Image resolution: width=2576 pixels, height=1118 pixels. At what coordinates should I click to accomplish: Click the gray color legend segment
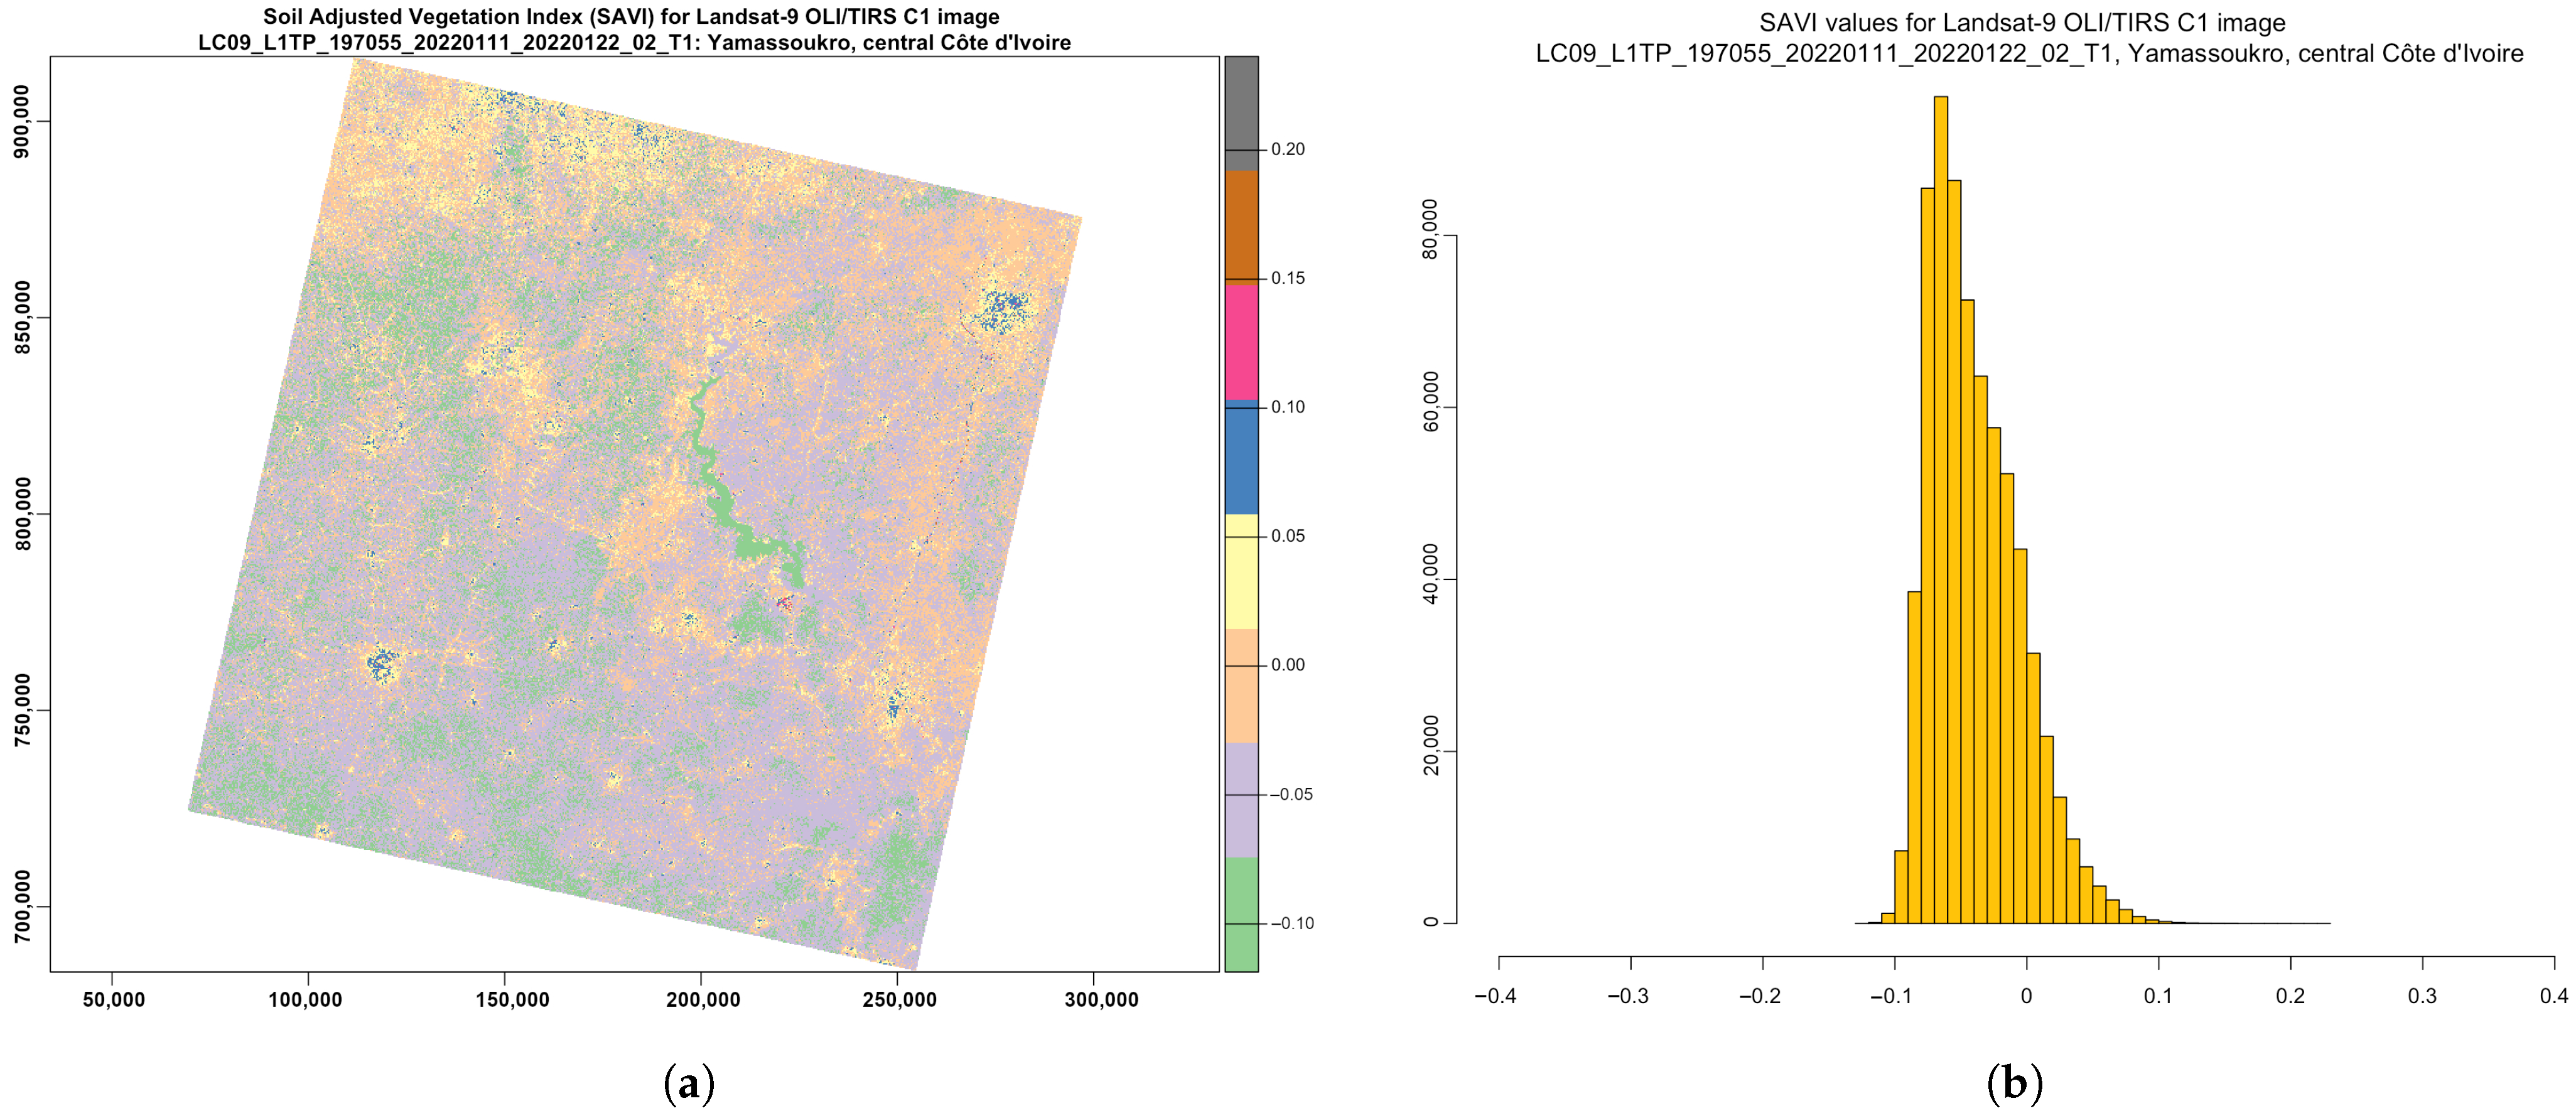coord(1241,112)
